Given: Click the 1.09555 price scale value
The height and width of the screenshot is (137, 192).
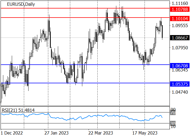Looking at the screenshot, I should pos(180,25).
